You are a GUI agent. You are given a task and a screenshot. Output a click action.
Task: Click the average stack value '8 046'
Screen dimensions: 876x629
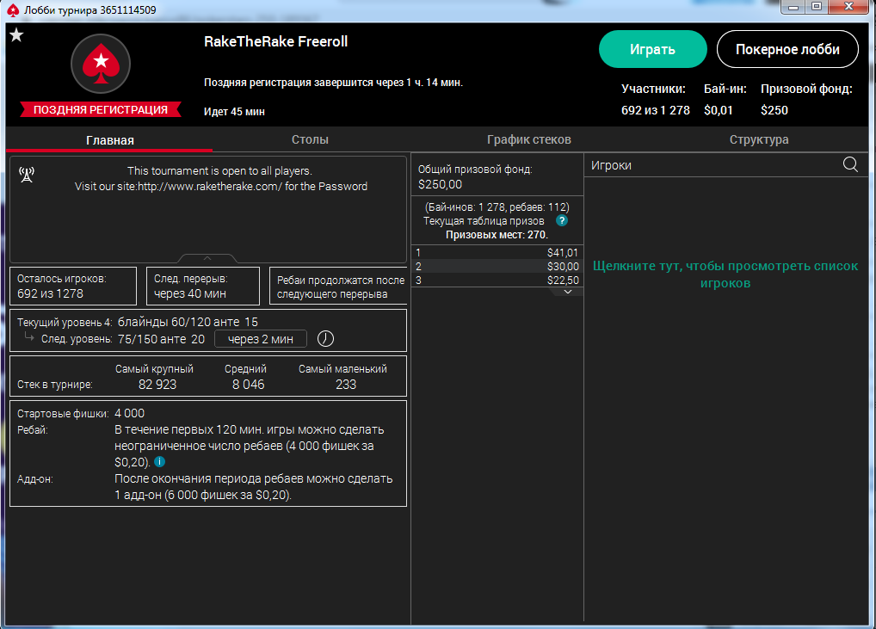click(x=249, y=385)
